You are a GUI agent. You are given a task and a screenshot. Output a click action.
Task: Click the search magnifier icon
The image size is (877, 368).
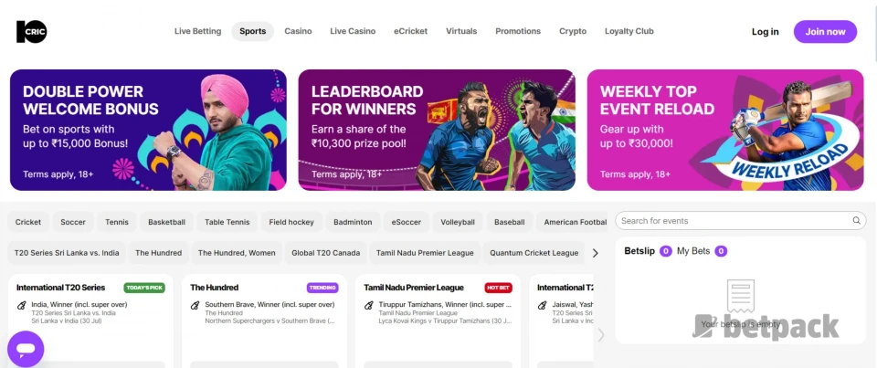click(x=856, y=220)
